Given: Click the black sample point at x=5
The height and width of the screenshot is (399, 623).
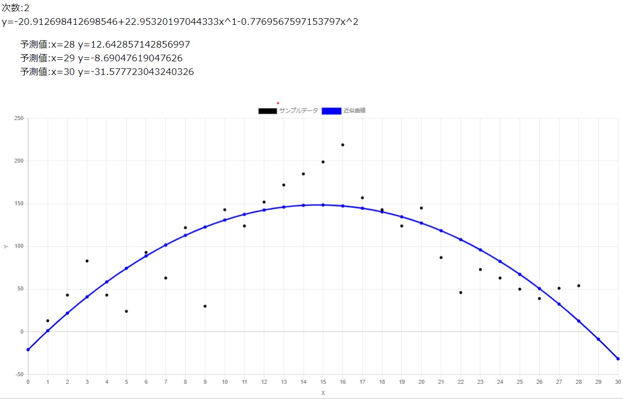Looking at the screenshot, I should [x=126, y=311].
